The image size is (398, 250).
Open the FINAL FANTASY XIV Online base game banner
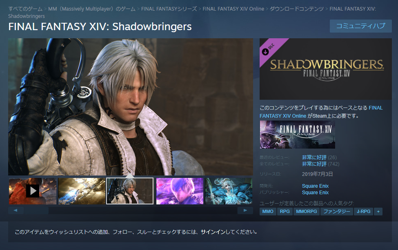(x=297, y=134)
